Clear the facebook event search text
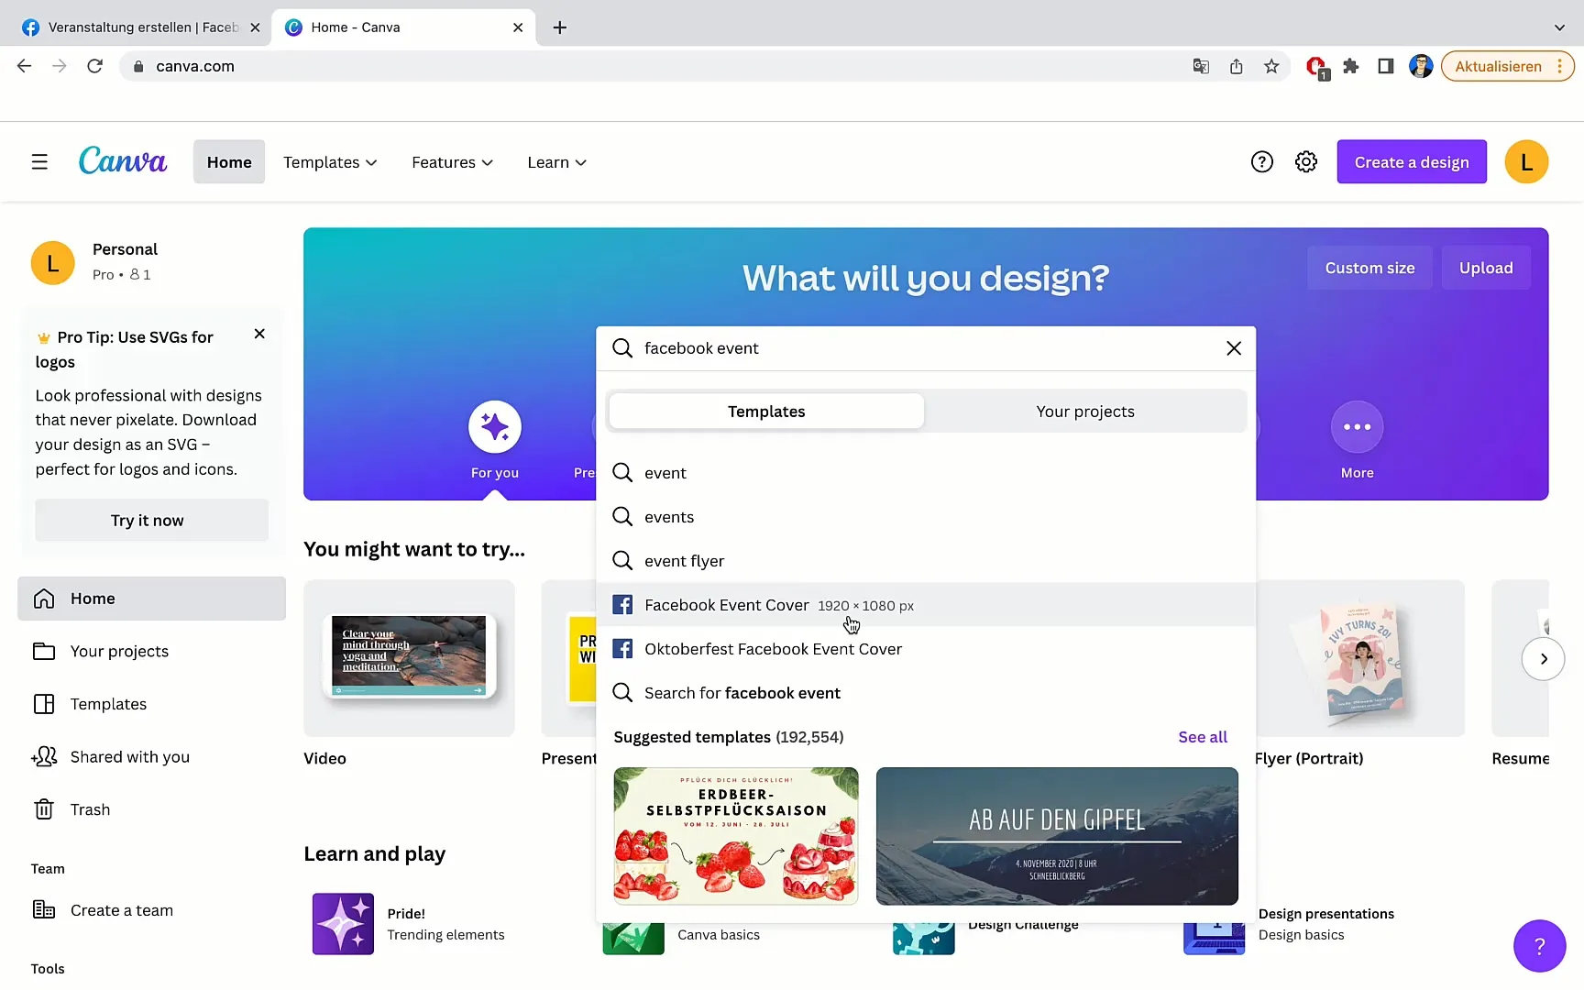 (x=1234, y=348)
